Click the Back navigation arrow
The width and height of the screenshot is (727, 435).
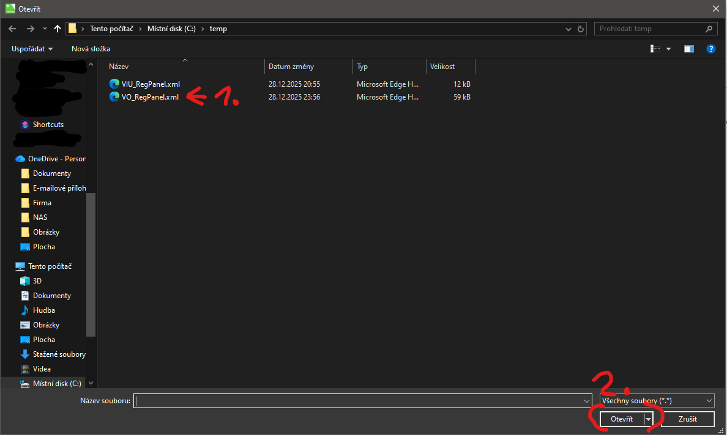(12, 29)
